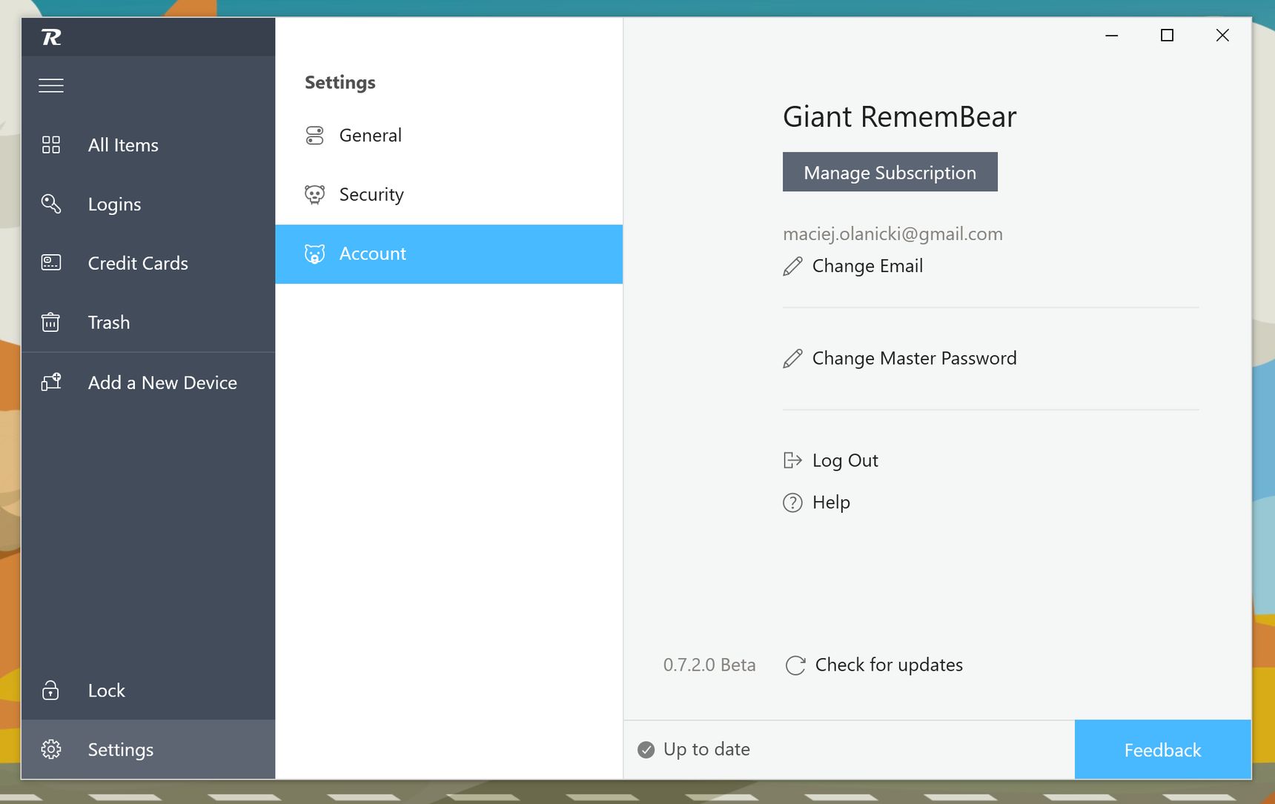The width and height of the screenshot is (1275, 804).
Task: Maximize the RememBear window
Action: tap(1167, 36)
